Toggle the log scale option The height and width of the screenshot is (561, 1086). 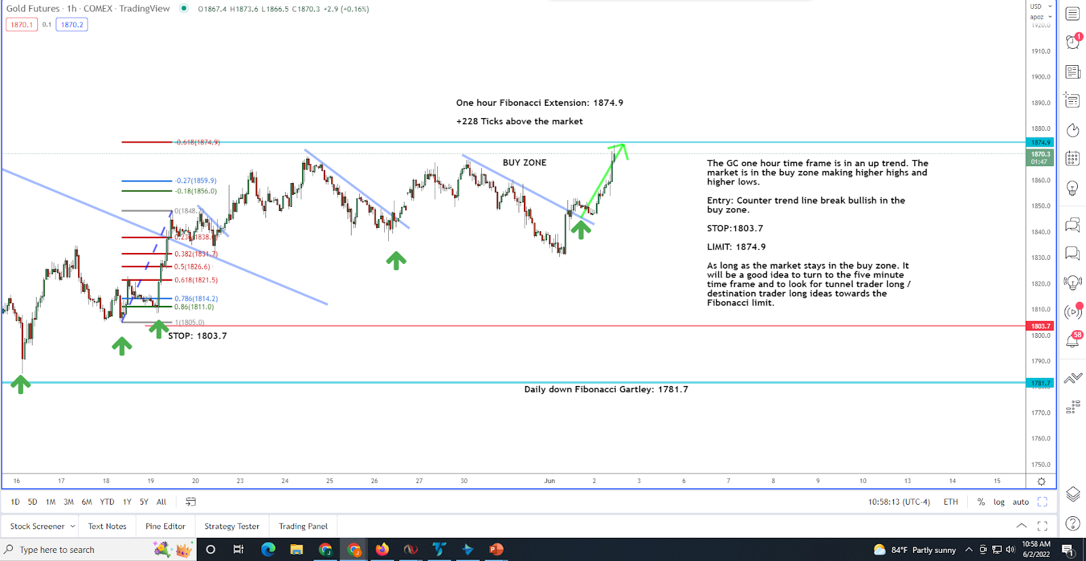click(999, 502)
